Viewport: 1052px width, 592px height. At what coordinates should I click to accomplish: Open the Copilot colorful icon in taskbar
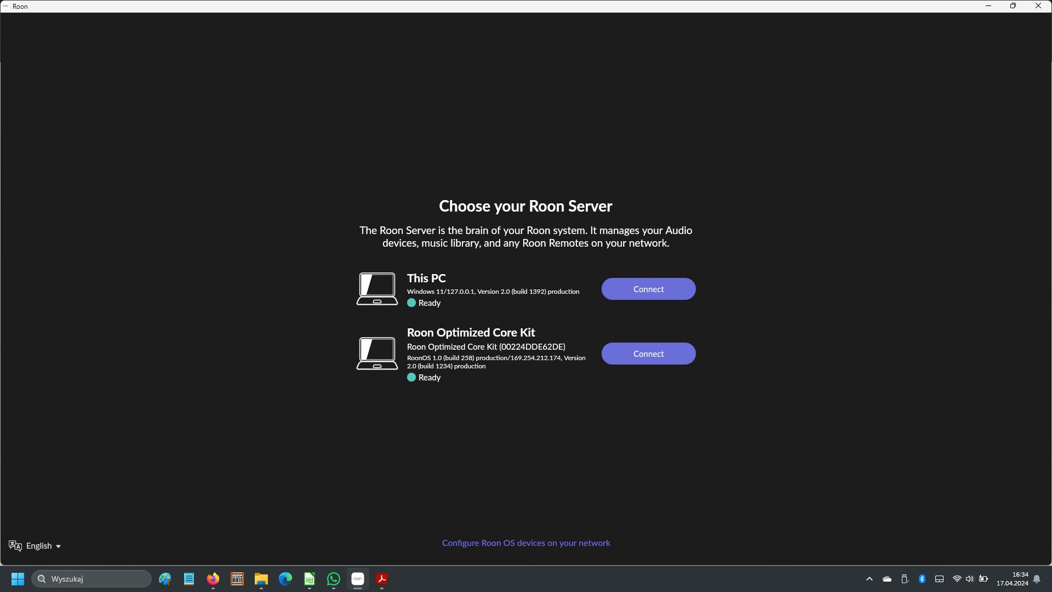165,579
